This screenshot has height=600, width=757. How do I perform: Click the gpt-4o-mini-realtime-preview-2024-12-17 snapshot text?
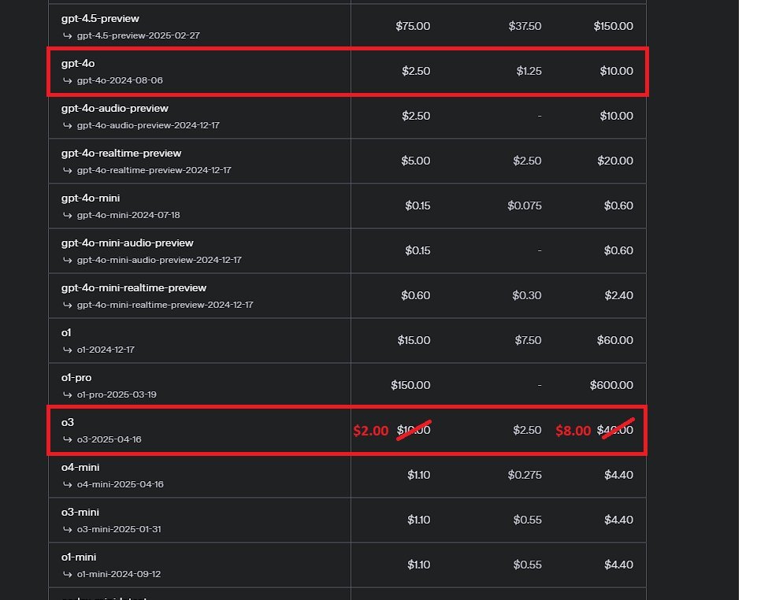[x=165, y=305]
